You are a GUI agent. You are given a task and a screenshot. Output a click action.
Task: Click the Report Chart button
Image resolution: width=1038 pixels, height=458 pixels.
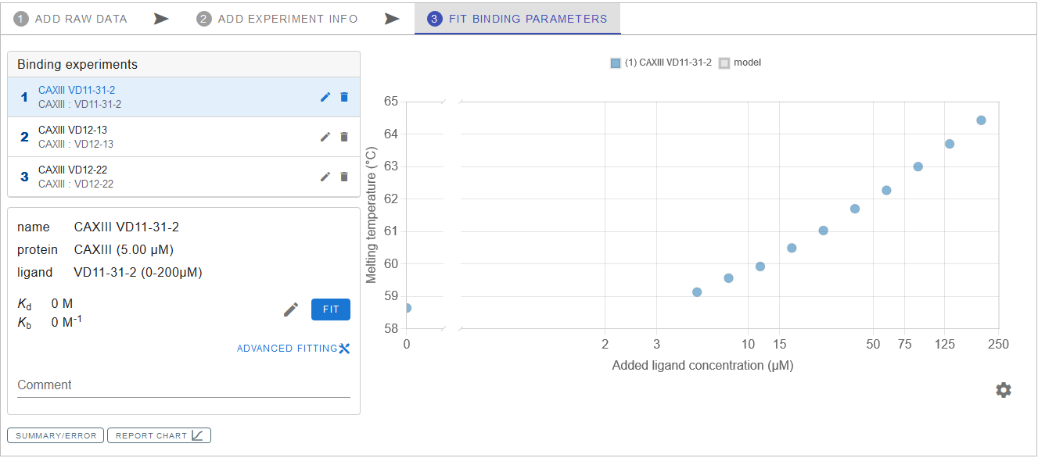click(x=159, y=435)
